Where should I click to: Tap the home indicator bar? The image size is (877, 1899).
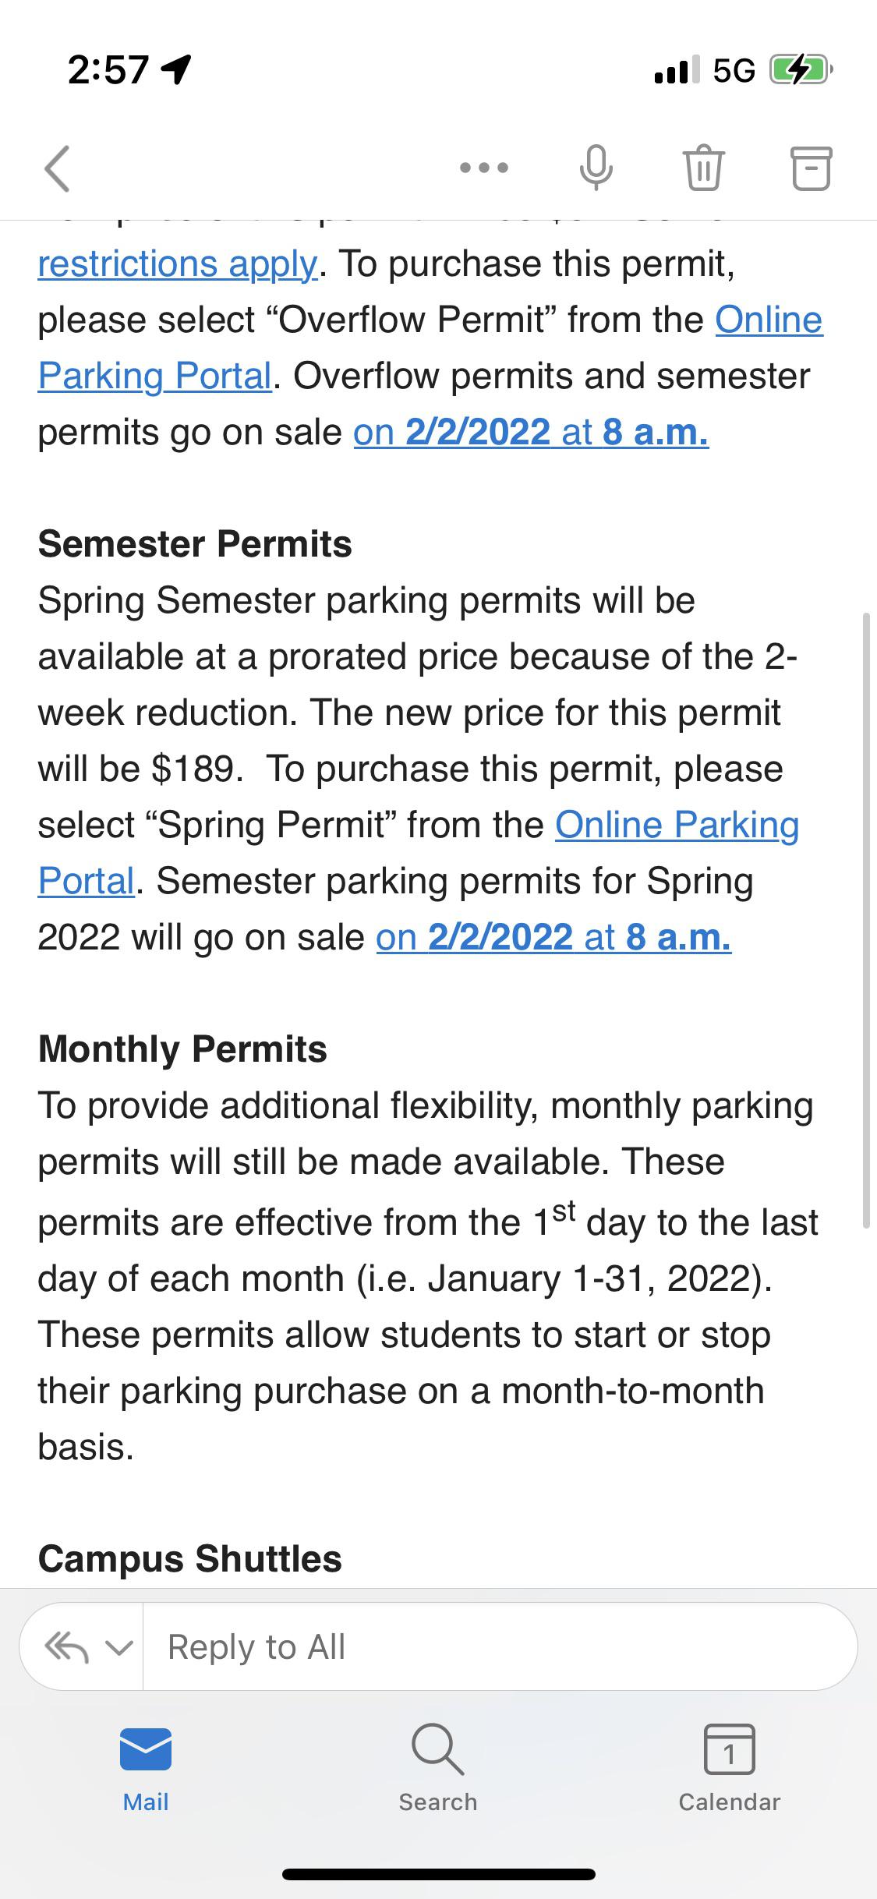click(x=438, y=1874)
